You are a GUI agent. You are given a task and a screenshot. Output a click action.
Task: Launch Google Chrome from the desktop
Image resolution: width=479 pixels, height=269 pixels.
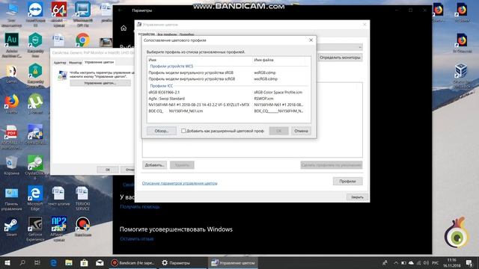click(82, 40)
